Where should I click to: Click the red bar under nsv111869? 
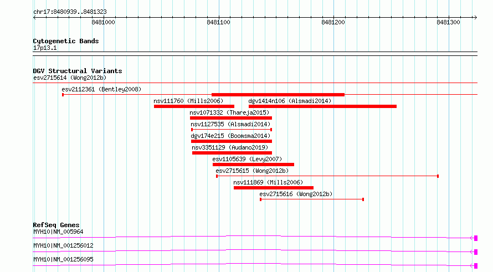coord(274,188)
